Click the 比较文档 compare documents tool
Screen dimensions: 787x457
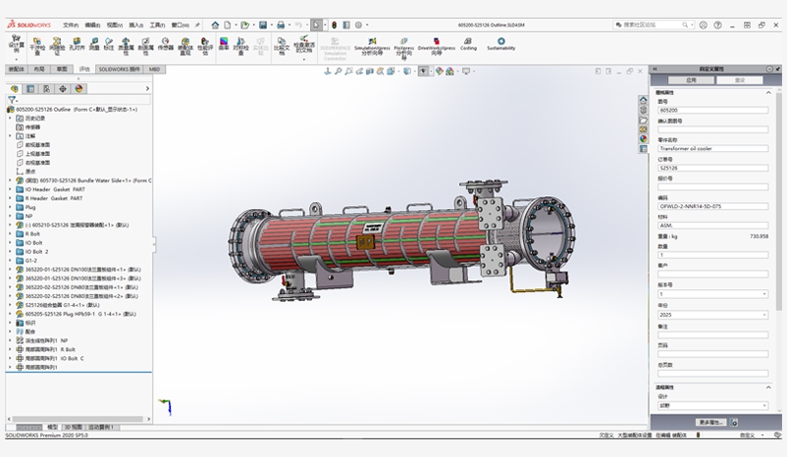[x=282, y=46]
